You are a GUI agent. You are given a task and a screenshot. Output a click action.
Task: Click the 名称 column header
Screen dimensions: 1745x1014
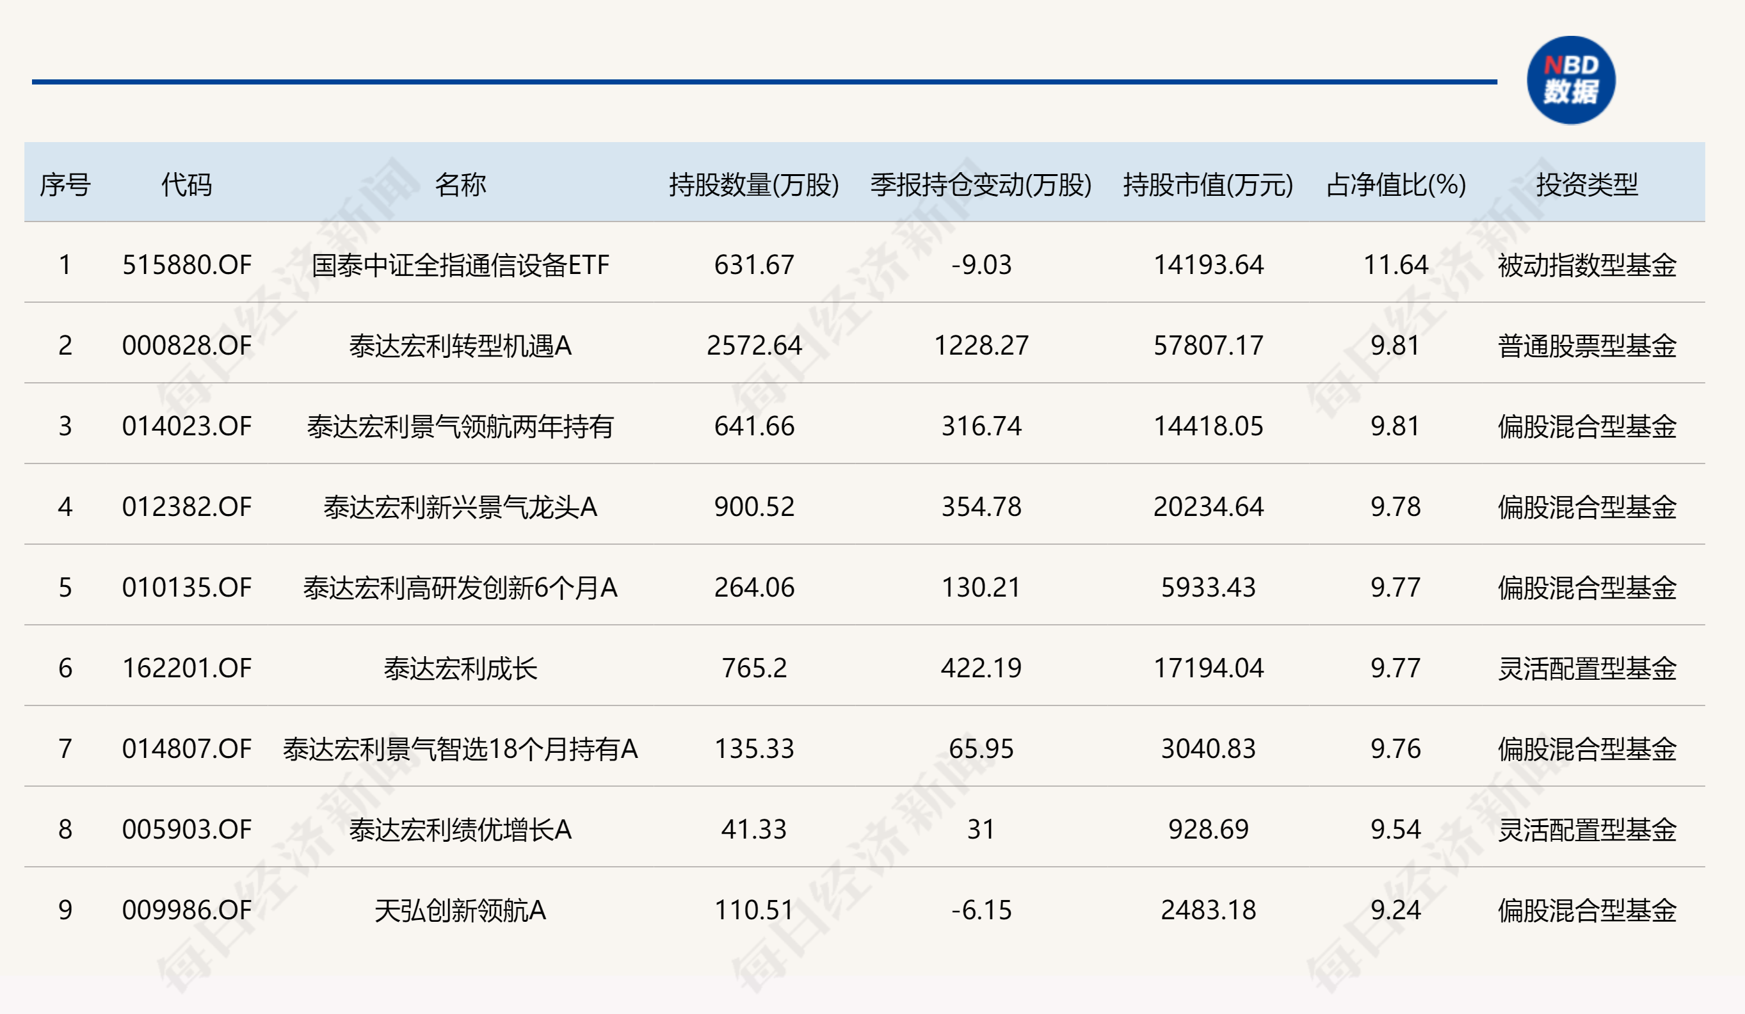click(x=460, y=185)
